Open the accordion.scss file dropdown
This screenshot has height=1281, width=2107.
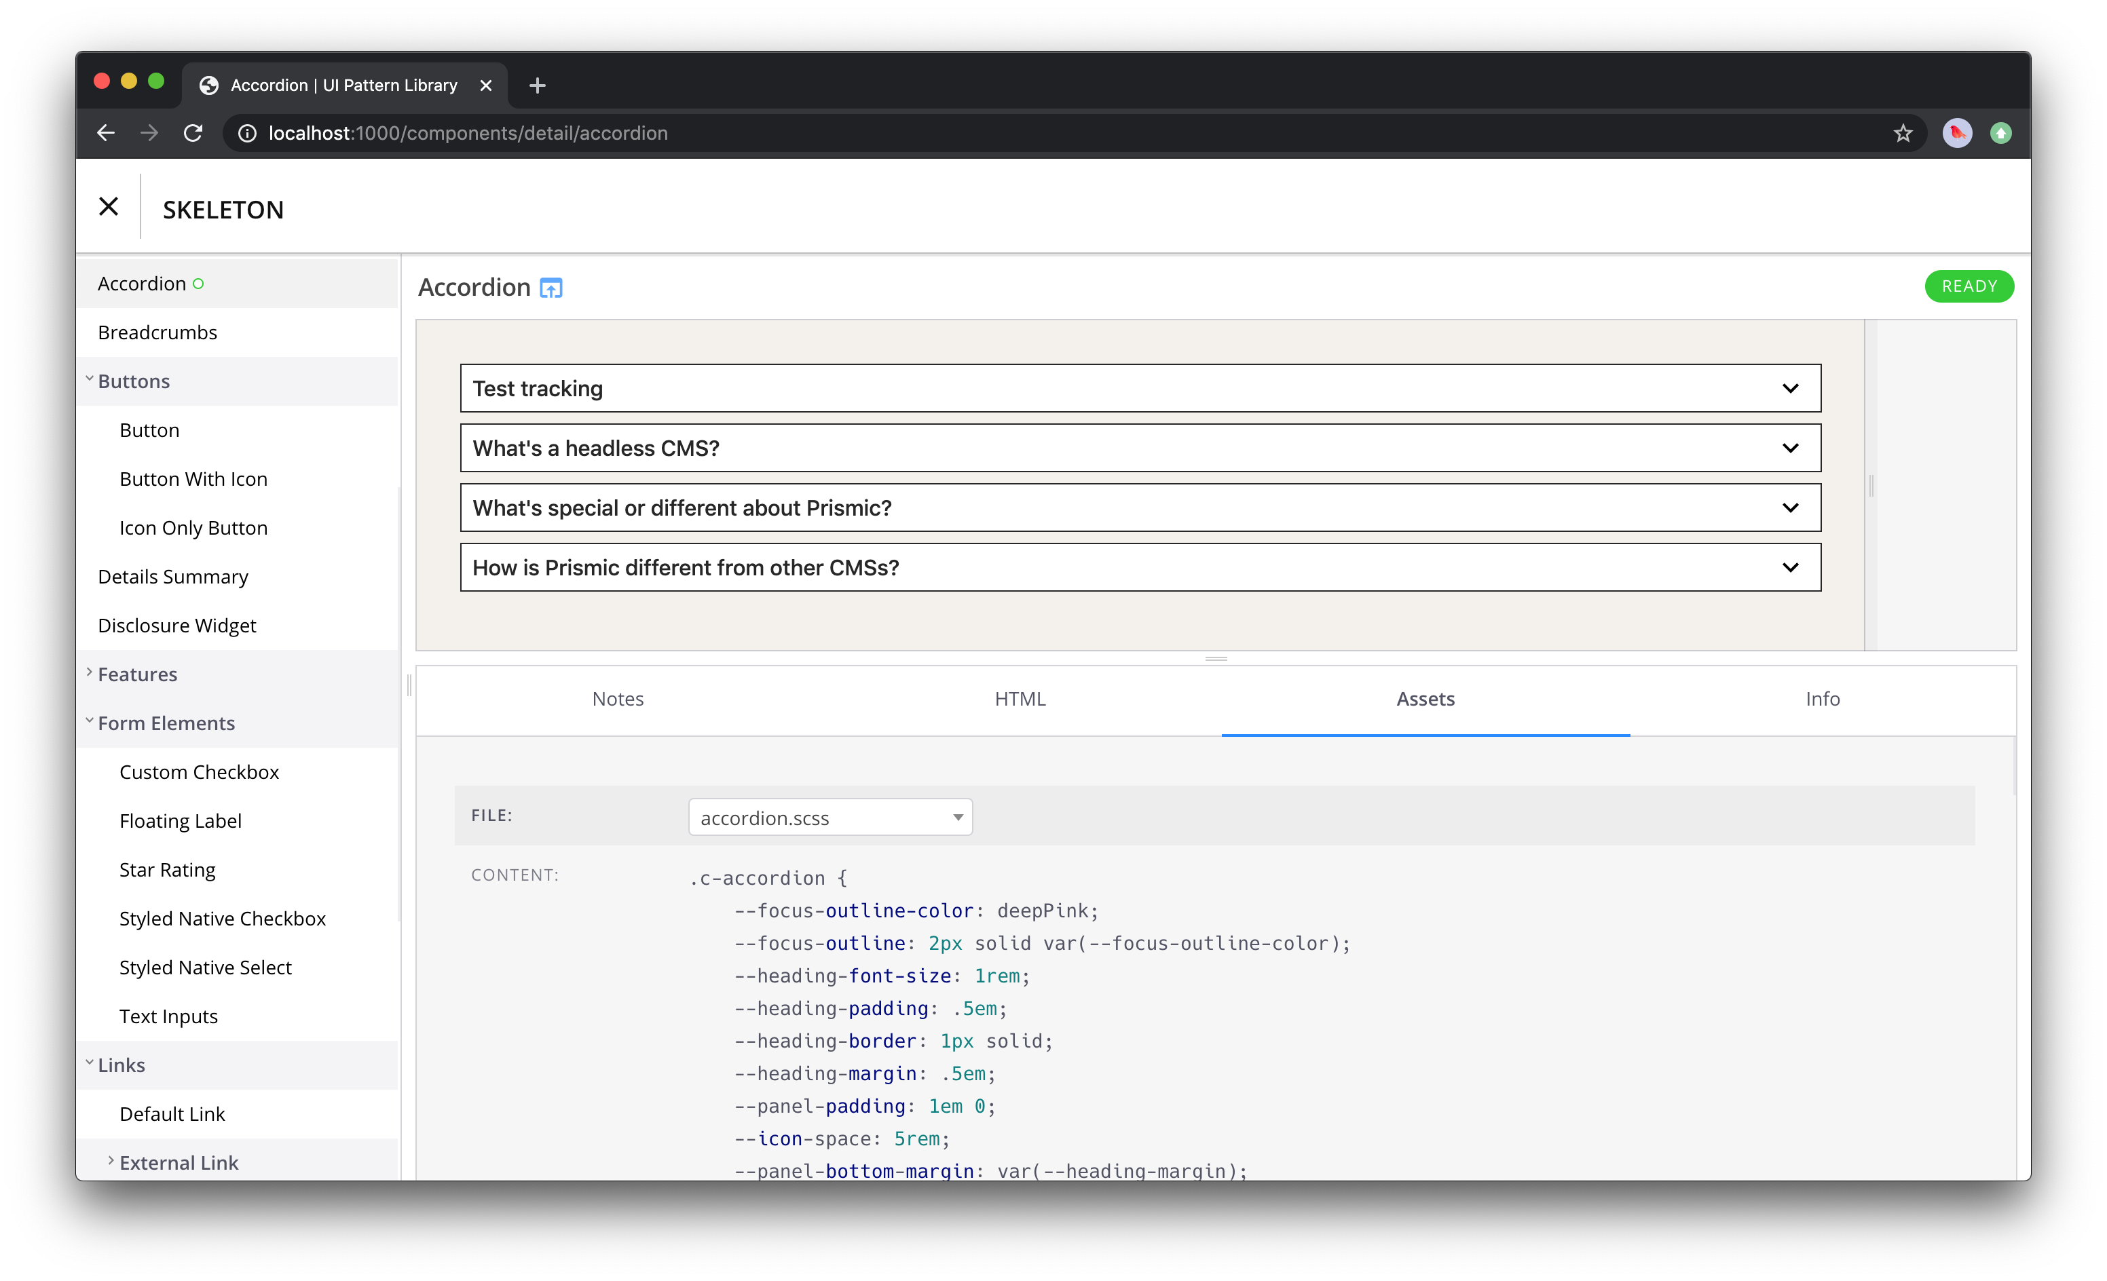[829, 818]
